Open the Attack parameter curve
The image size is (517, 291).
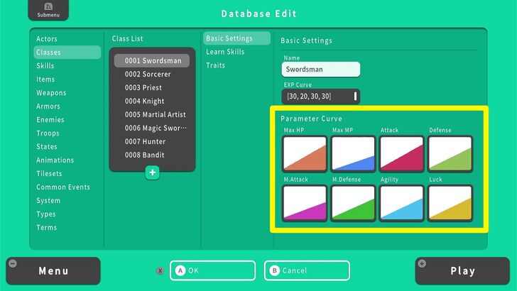402,154
